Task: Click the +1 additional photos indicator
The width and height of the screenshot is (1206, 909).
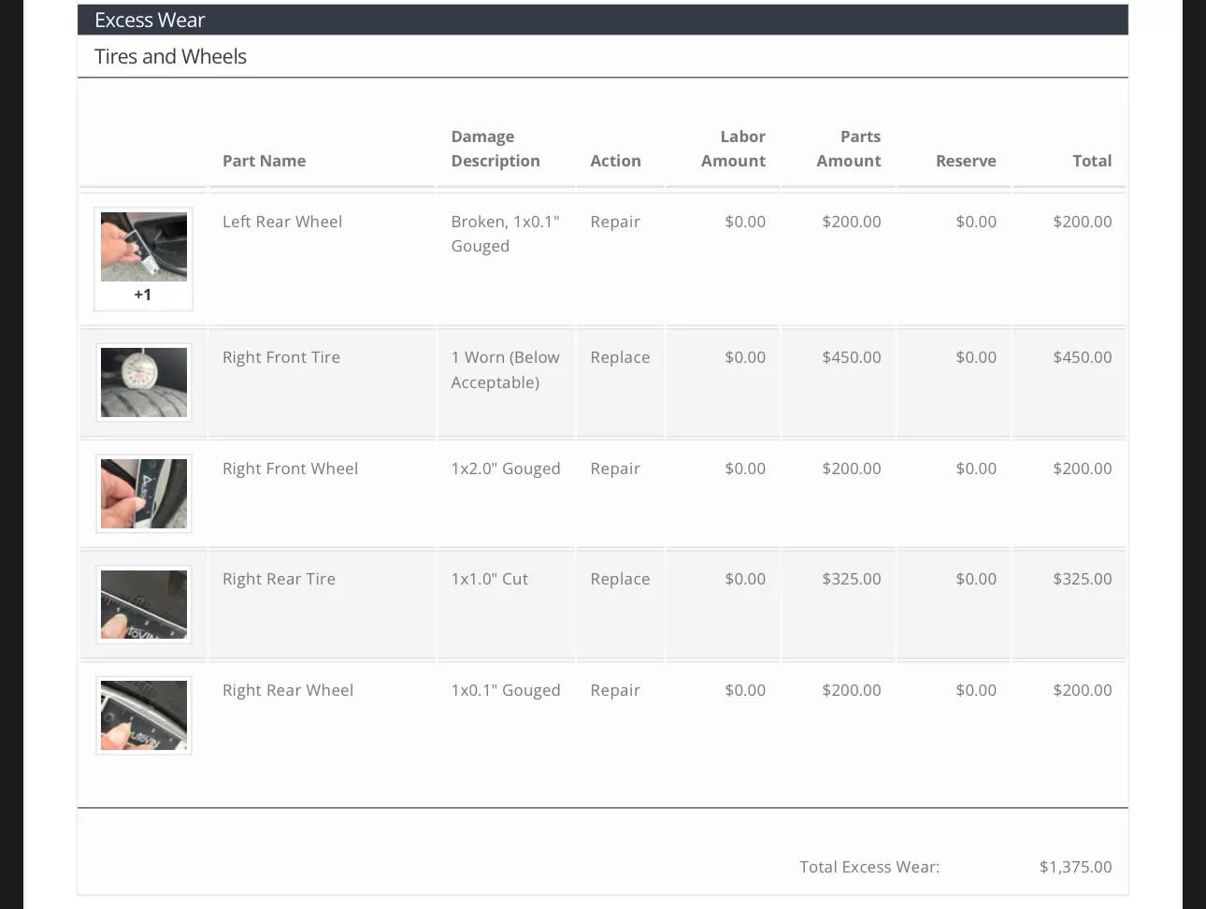Action: click(142, 295)
